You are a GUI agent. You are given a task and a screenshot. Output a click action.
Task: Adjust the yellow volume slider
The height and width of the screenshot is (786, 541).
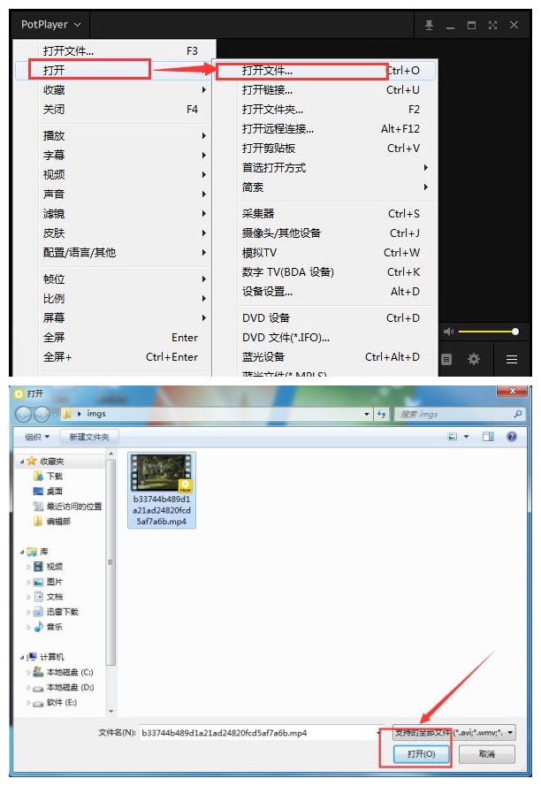[x=488, y=332]
